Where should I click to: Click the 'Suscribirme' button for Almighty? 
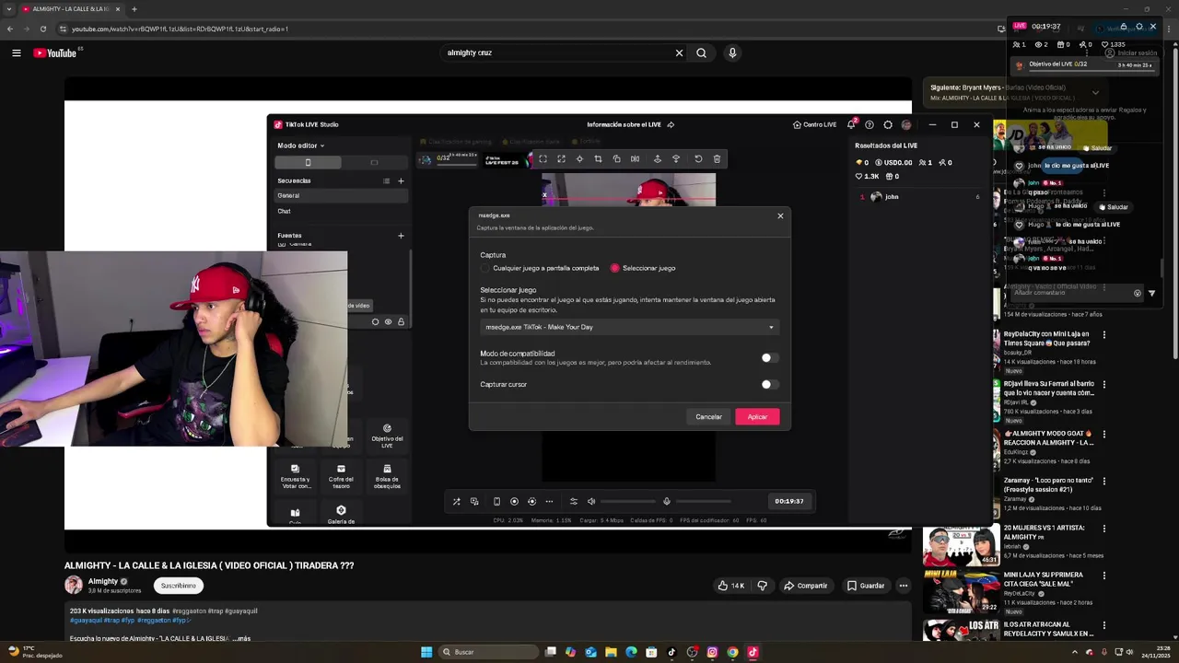click(x=179, y=586)
